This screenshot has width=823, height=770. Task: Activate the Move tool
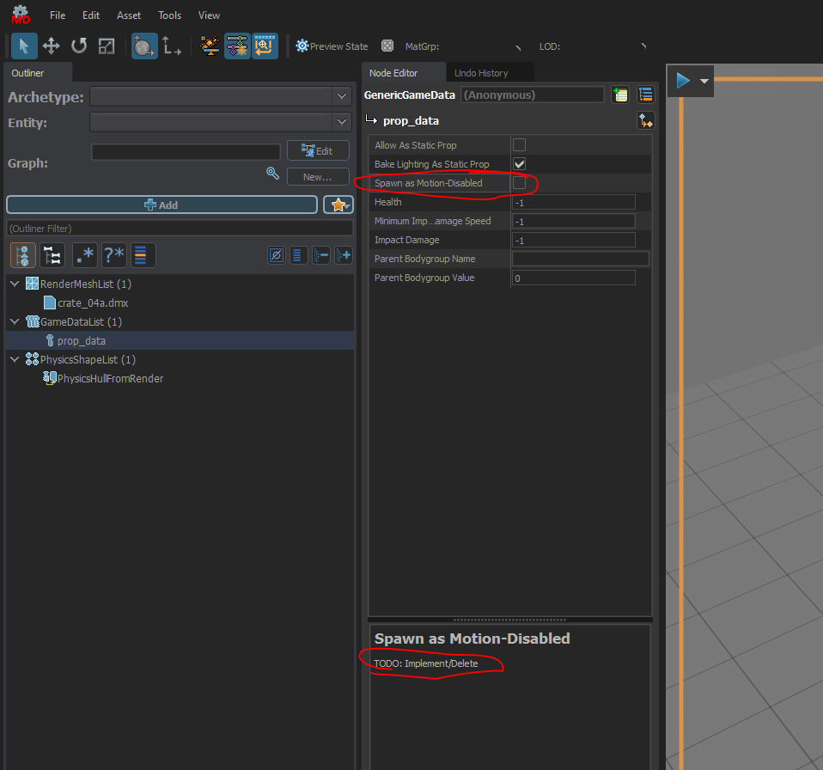(x=52, y=46)
